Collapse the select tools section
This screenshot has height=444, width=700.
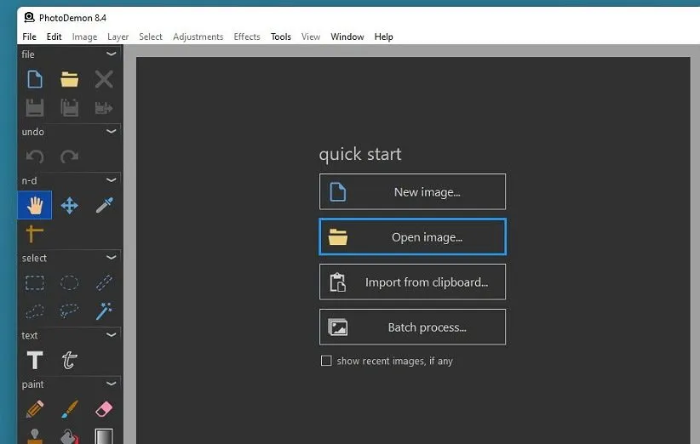point(111,258)
